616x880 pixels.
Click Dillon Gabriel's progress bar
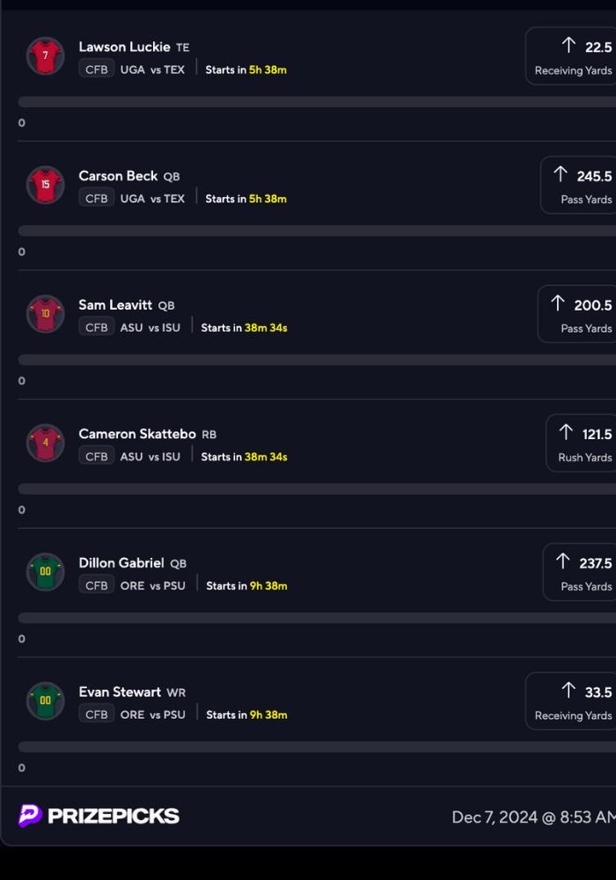317,618
